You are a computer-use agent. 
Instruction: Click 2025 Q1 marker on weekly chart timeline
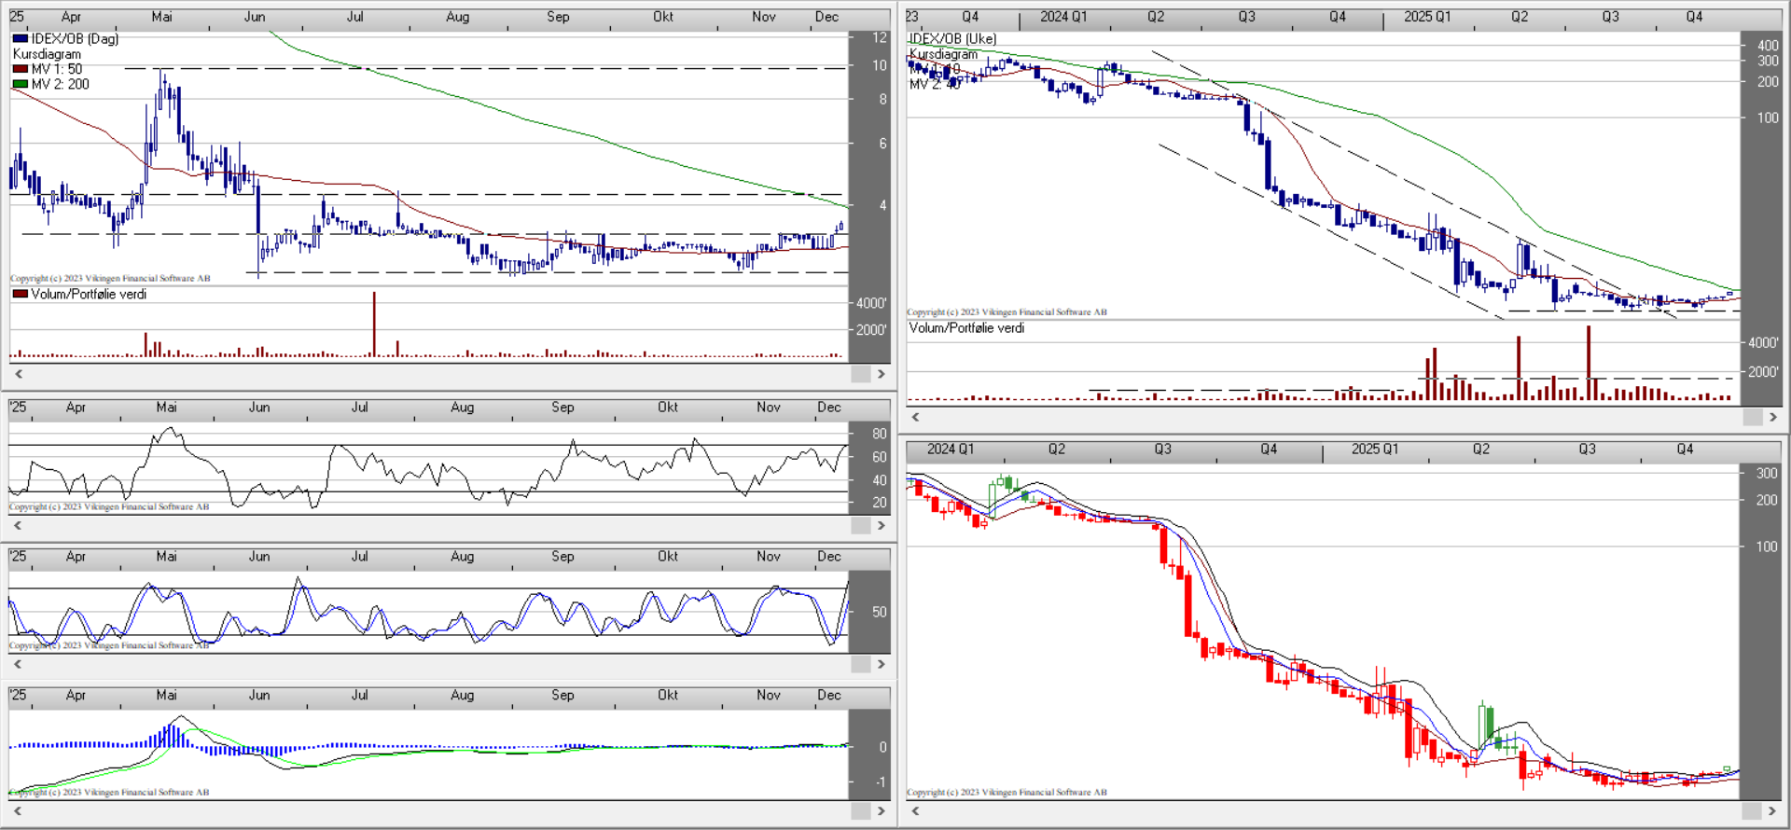(x=1427, y=17)
